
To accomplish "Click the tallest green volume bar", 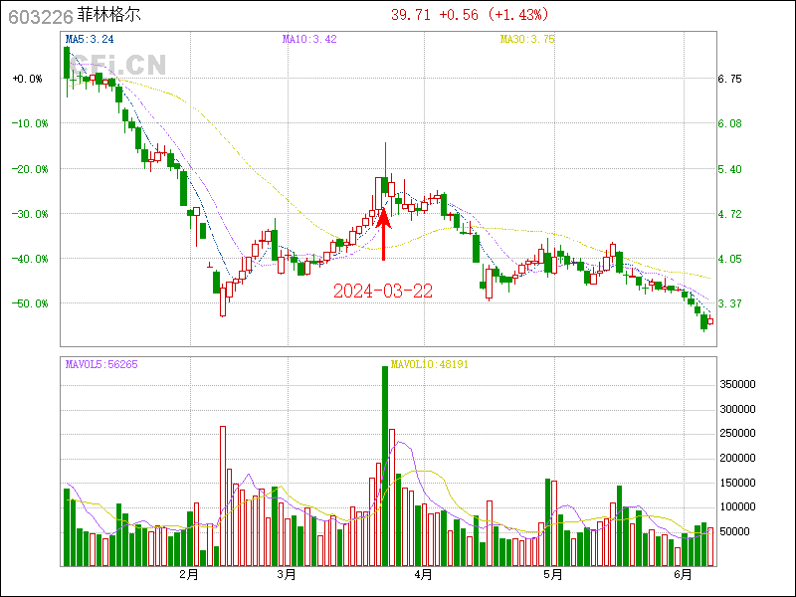I will 384,466.
